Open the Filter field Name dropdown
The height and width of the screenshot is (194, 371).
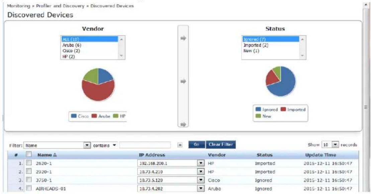(x=87, y=145)
